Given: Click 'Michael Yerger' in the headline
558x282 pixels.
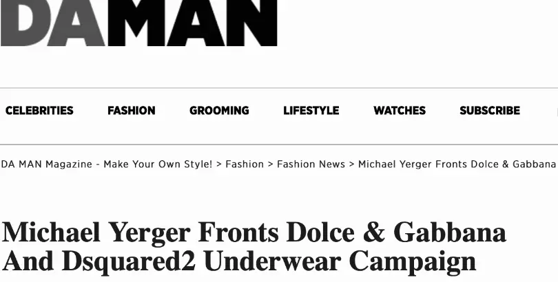Looking at the screenshot, I should [97, 234].
